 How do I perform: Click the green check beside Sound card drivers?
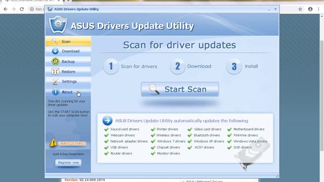[x=106, y=129]
